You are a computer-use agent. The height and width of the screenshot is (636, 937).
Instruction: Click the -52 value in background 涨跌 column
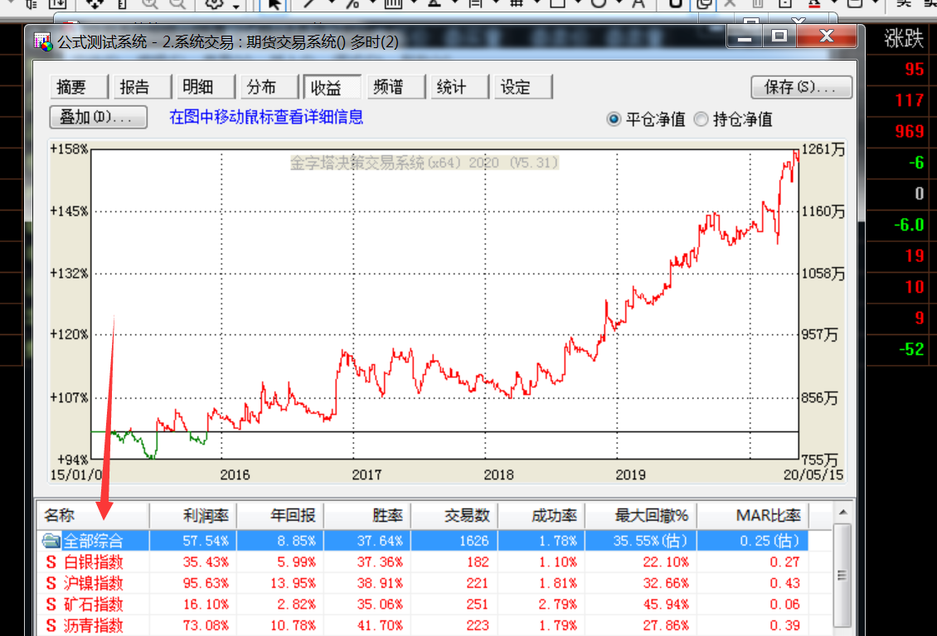point(911,348)
